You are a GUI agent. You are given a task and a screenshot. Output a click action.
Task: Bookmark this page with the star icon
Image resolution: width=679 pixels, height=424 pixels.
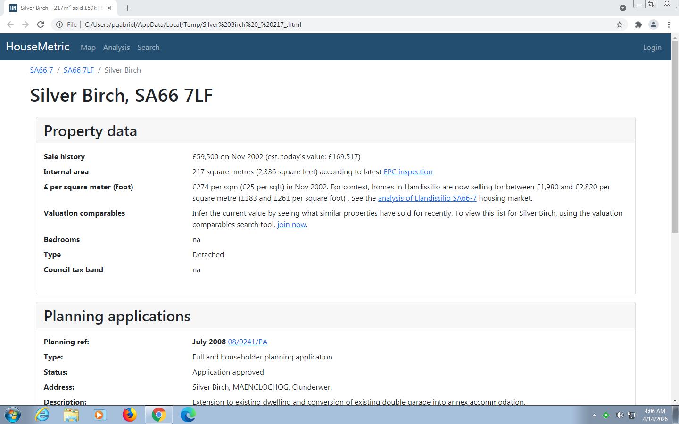[620, 24]
